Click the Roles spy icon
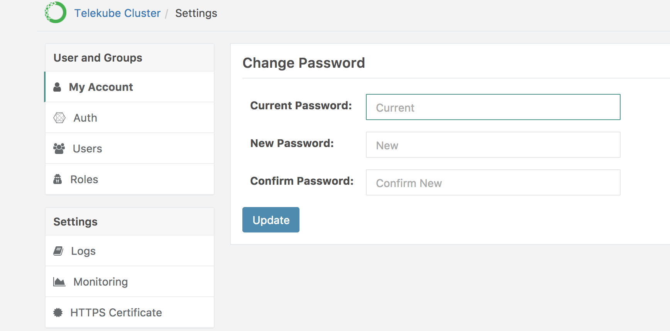 pos(58,179)
